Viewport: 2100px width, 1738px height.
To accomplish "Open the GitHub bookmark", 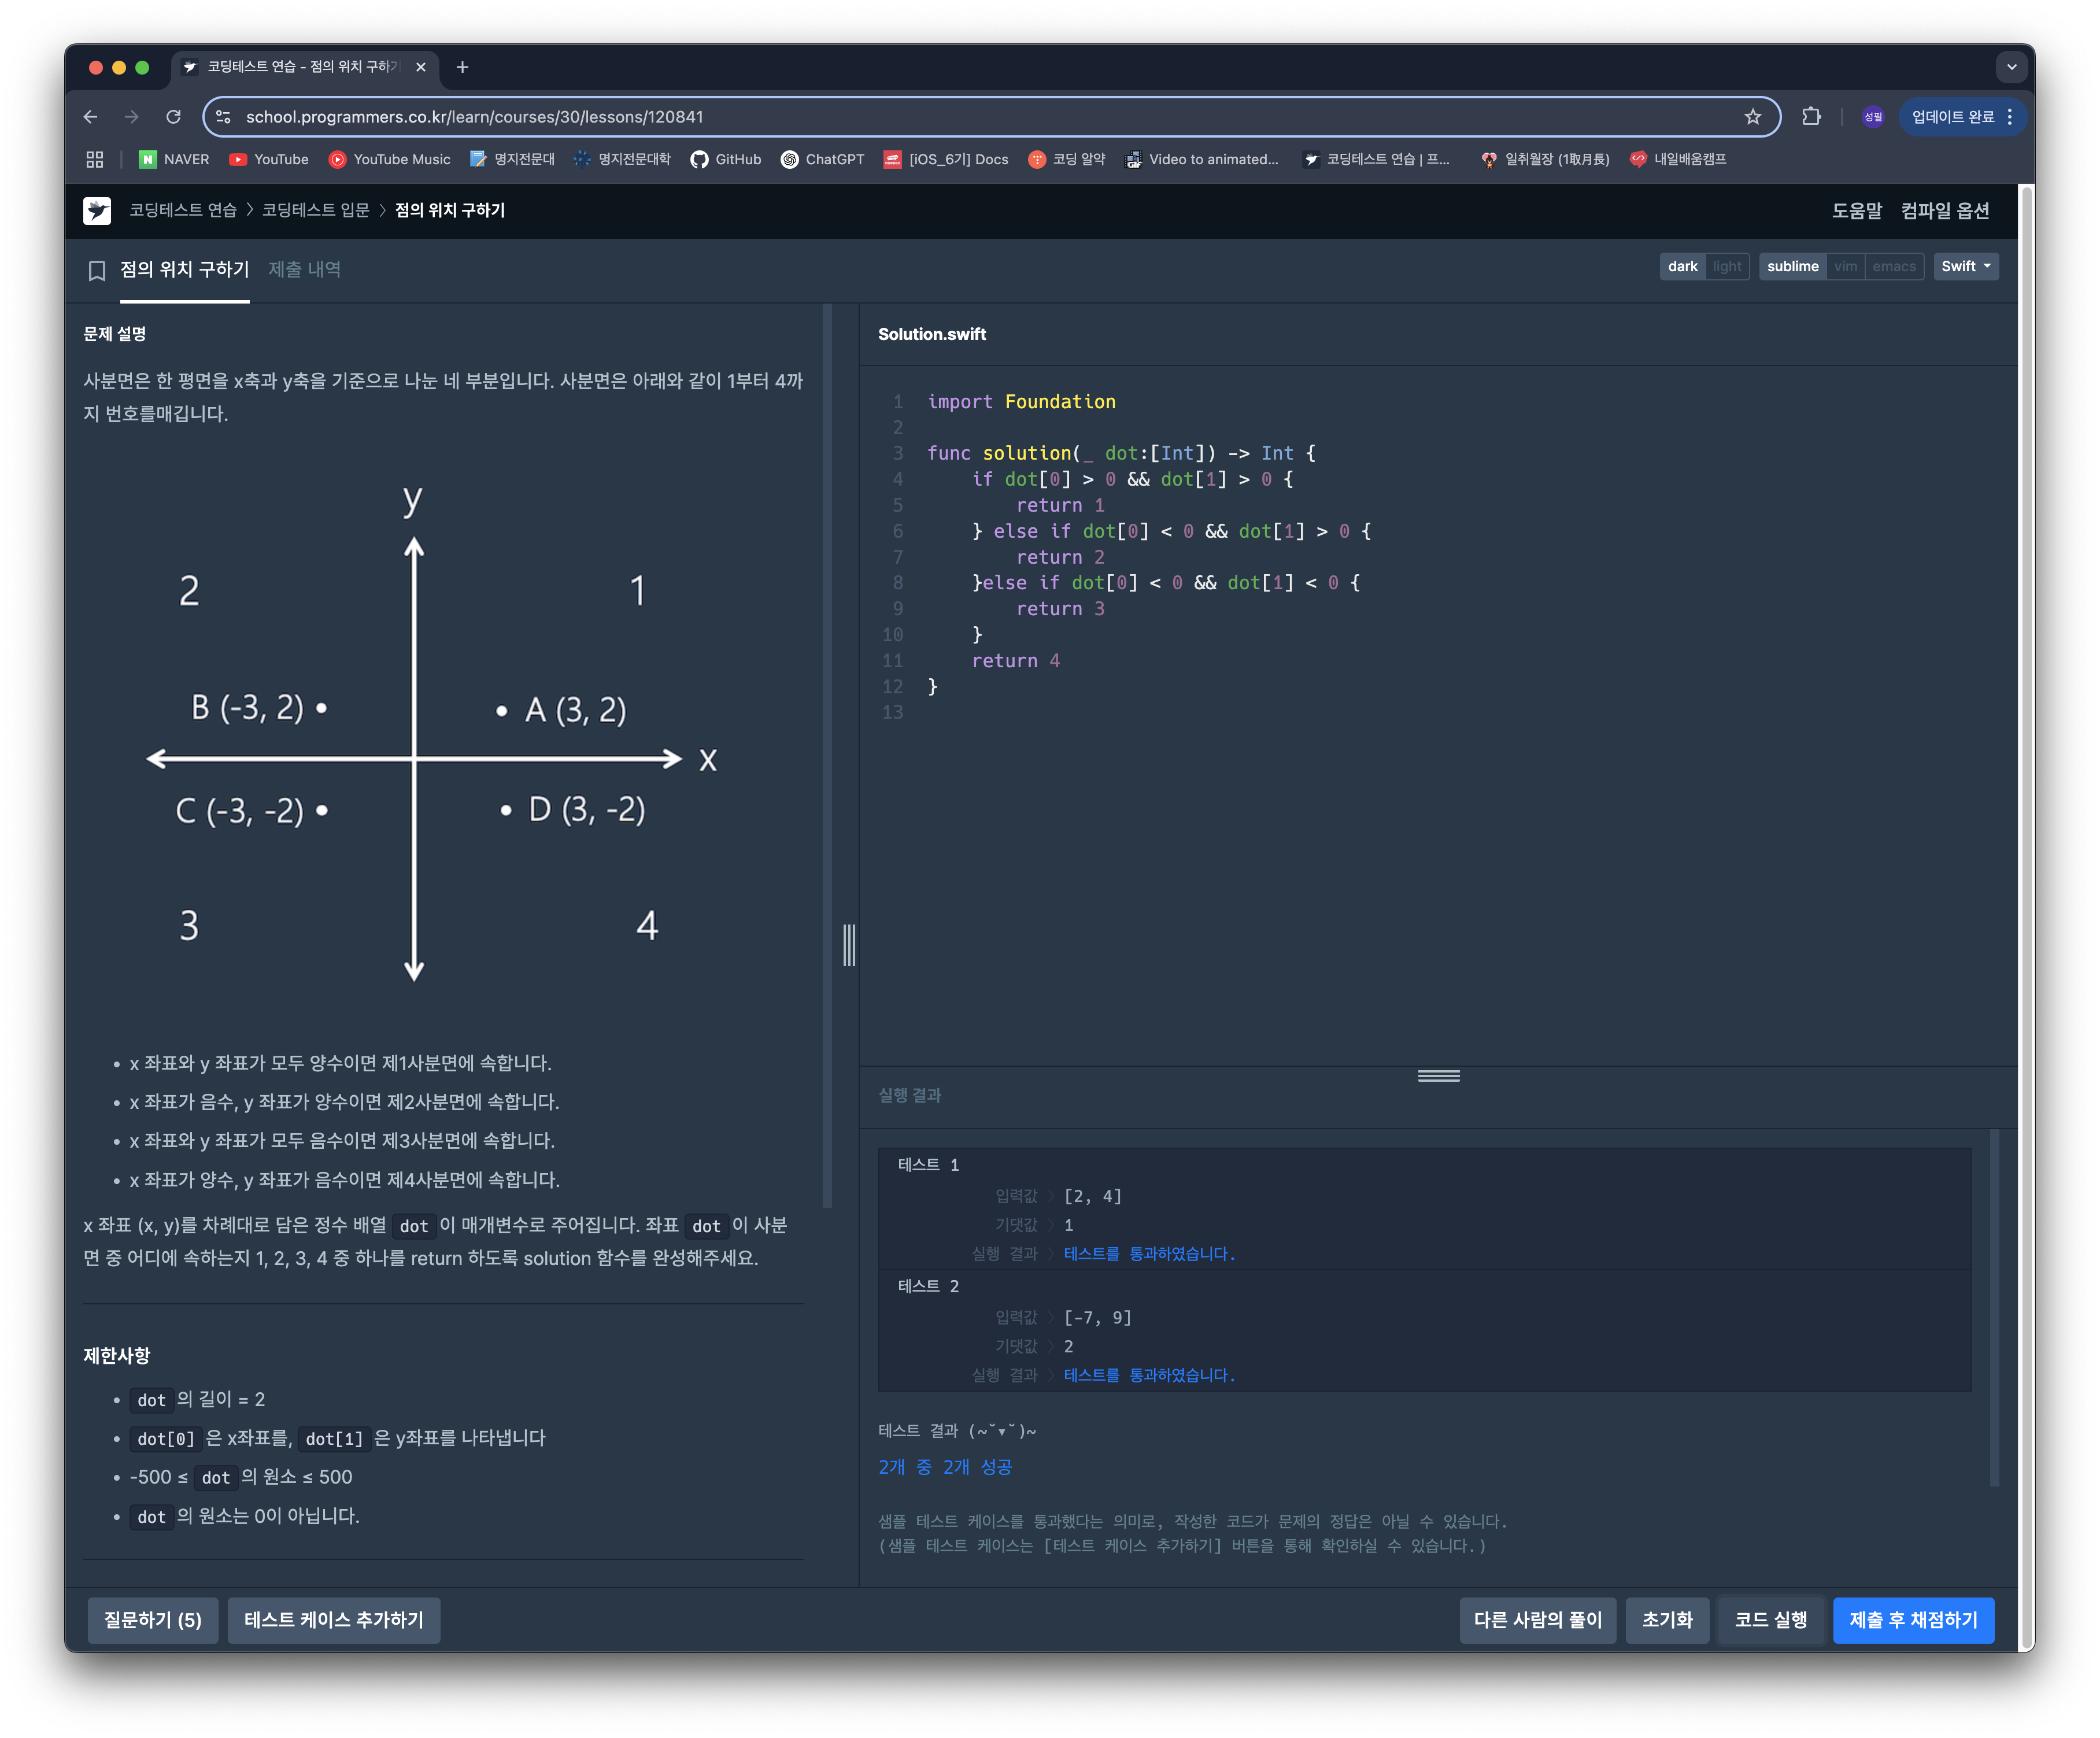I will click(x=726, y=159).
